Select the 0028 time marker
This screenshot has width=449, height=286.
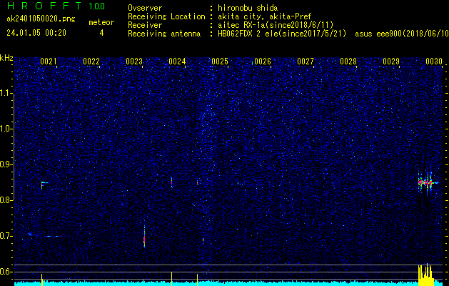(x=348, y=62)
